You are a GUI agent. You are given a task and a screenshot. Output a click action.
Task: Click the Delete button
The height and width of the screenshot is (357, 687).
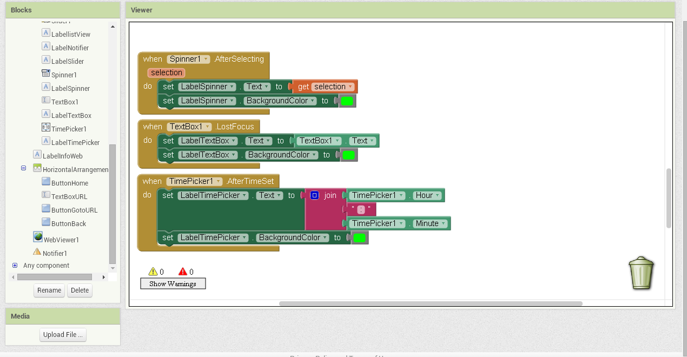coord(80,290)
